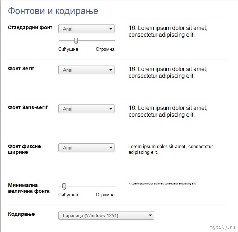
Task: Expand the Фонт Serif dropdown
Action: [x=86, y=70]
